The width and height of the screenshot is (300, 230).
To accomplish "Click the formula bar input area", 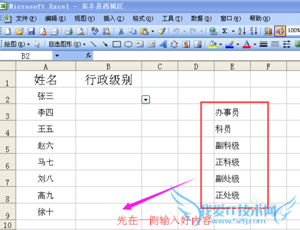I will click(x=196, y=56).
